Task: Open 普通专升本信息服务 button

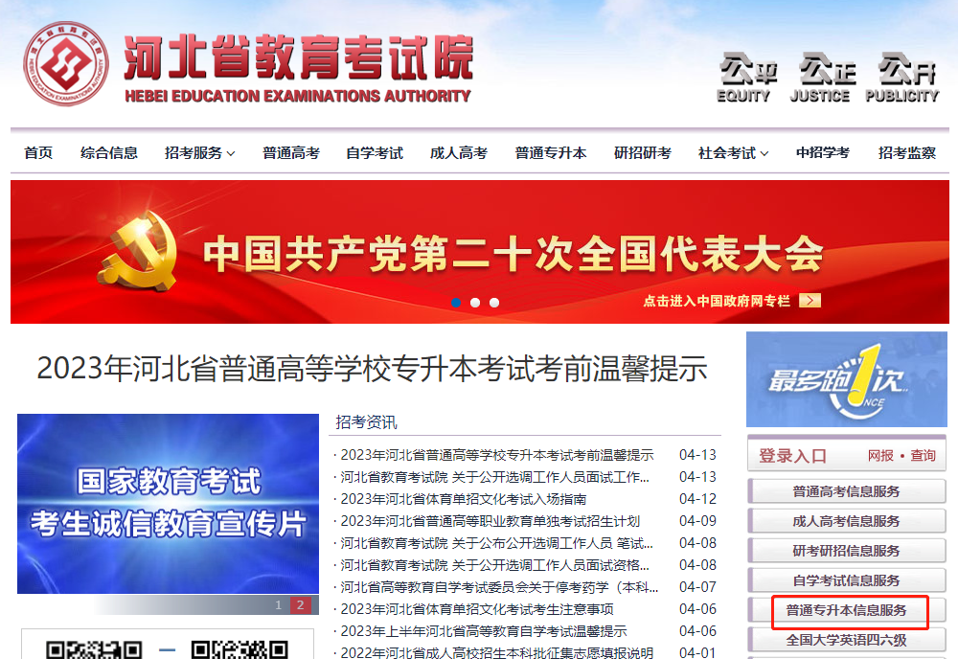Action: pyautogui.click(x=846, y=610)
